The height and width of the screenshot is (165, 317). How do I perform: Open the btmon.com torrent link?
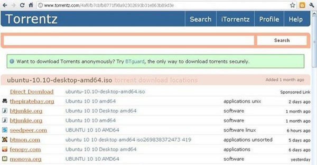[x=25, y=140]
